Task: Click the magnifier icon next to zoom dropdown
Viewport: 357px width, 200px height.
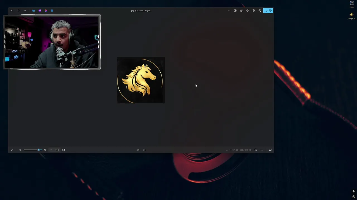Action: (x=45, y=150)
